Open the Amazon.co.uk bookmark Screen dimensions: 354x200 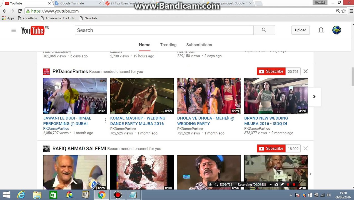pyautogui.click(x=58, y=18)
